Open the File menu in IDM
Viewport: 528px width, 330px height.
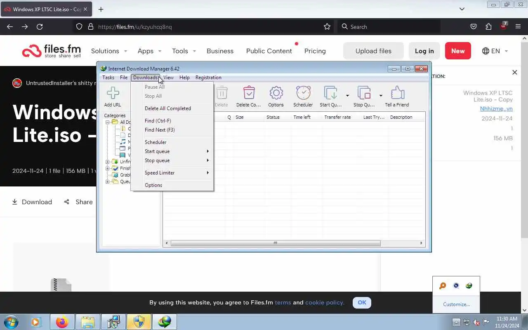pos(124,78)
